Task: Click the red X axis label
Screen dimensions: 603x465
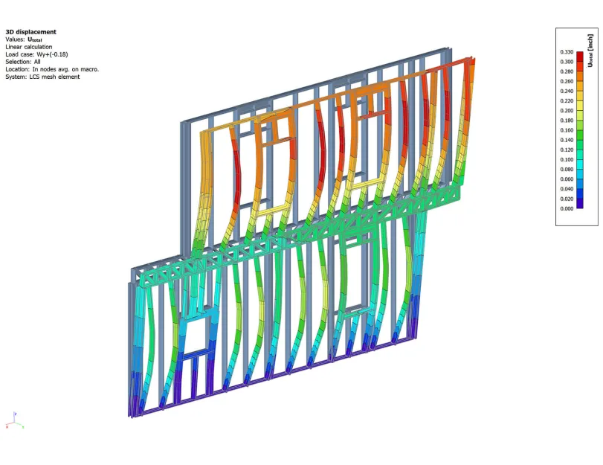Action: coord(7,426)
